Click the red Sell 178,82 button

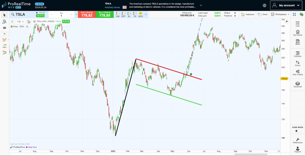87,14
